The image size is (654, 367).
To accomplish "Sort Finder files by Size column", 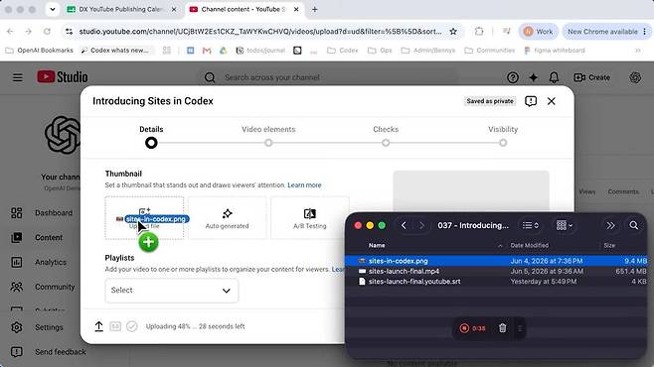I will (609, 246).
